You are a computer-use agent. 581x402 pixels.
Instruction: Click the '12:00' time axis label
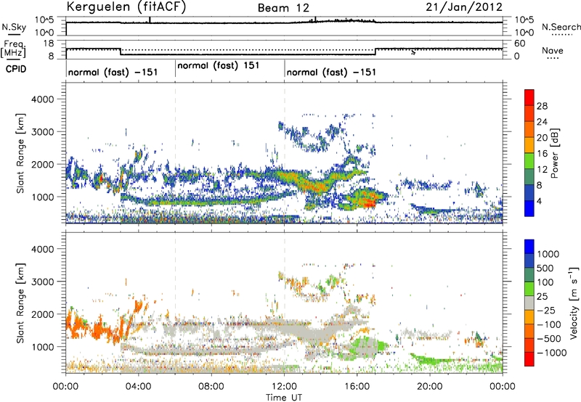284,387
